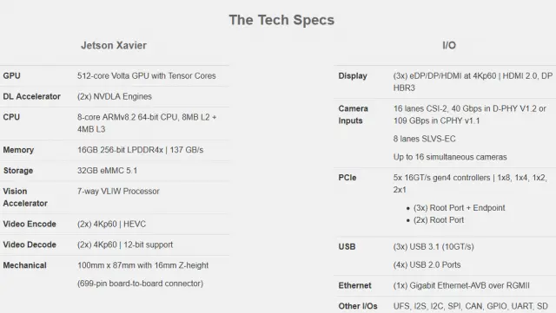The image size is (556, 313).
Task: Click the CPU row label
Action: pyautogui.click(x=11, y=117)
